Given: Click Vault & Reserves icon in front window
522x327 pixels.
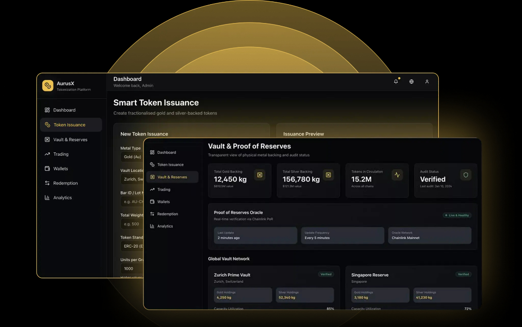Looking at the screenshot, I should point(152,177).
